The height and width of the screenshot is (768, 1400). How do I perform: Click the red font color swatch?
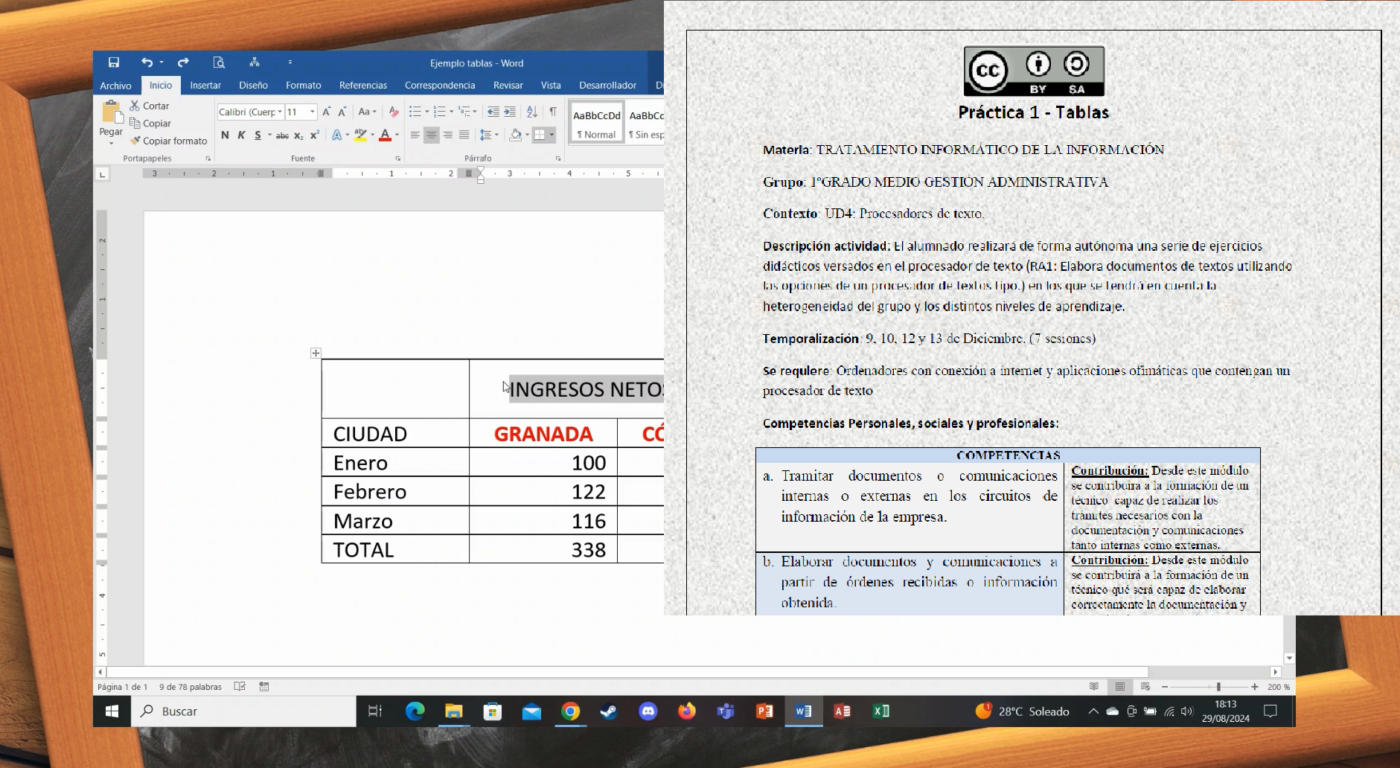[385, 135]
